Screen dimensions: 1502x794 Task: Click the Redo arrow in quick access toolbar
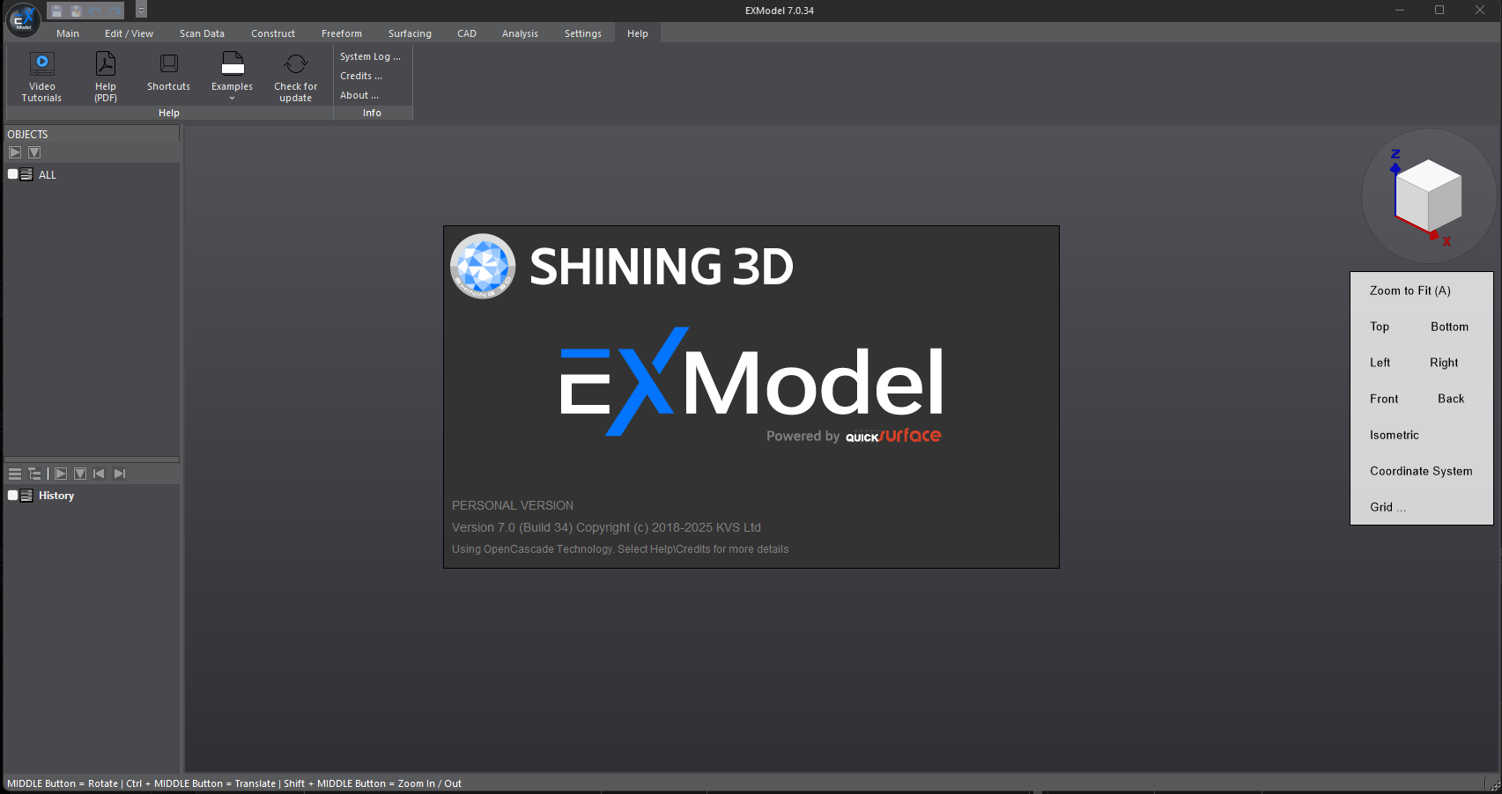[115, 11]
